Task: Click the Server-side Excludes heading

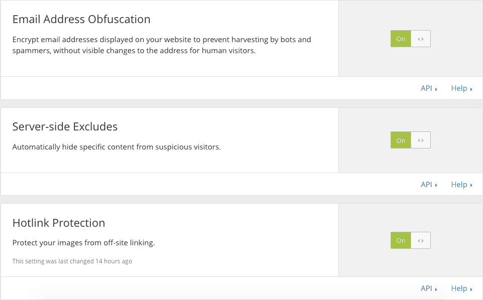Action: point(65,126)
